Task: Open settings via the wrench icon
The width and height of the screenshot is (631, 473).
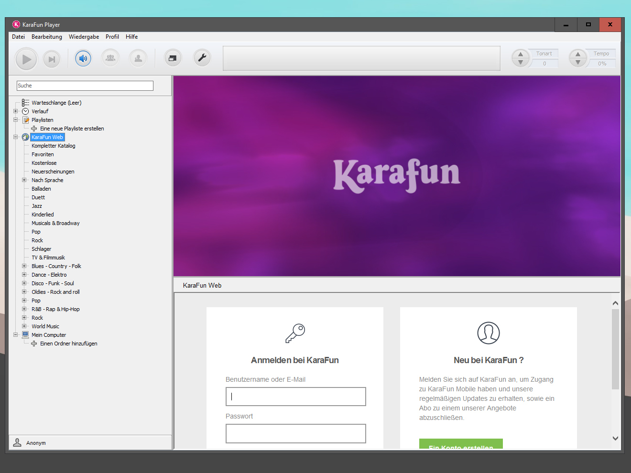Action: 202,58
